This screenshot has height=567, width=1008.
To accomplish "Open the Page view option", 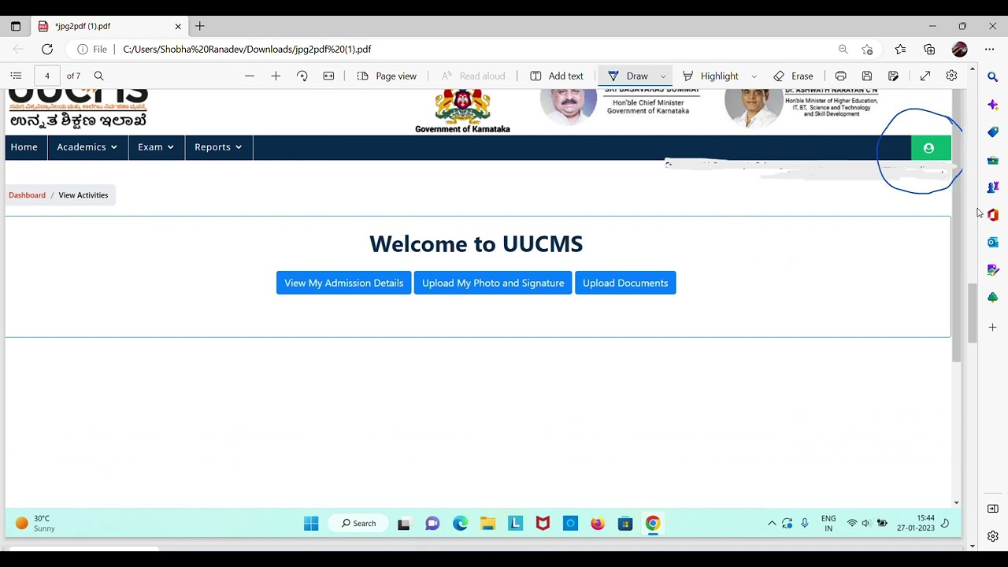I will (387, 76).
